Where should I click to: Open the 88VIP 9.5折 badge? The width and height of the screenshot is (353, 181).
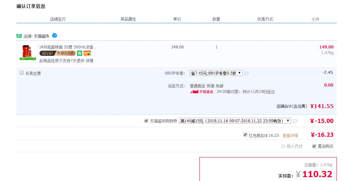(x=58, y=53)
